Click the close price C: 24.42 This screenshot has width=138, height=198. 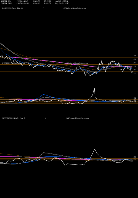click(x=36, y=3)
